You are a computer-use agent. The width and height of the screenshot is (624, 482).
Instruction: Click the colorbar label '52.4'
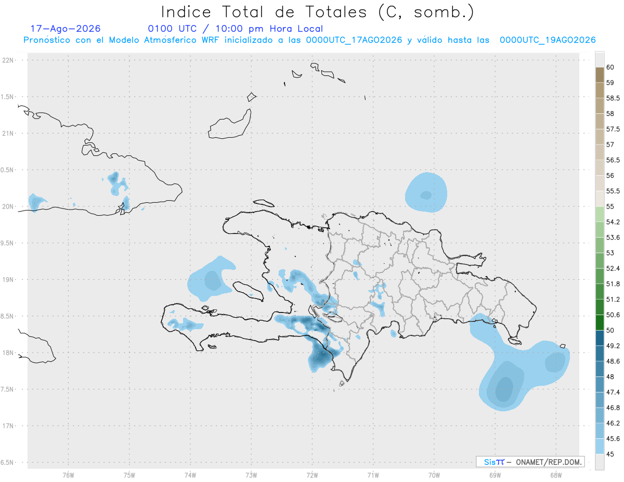coord(613,268)
